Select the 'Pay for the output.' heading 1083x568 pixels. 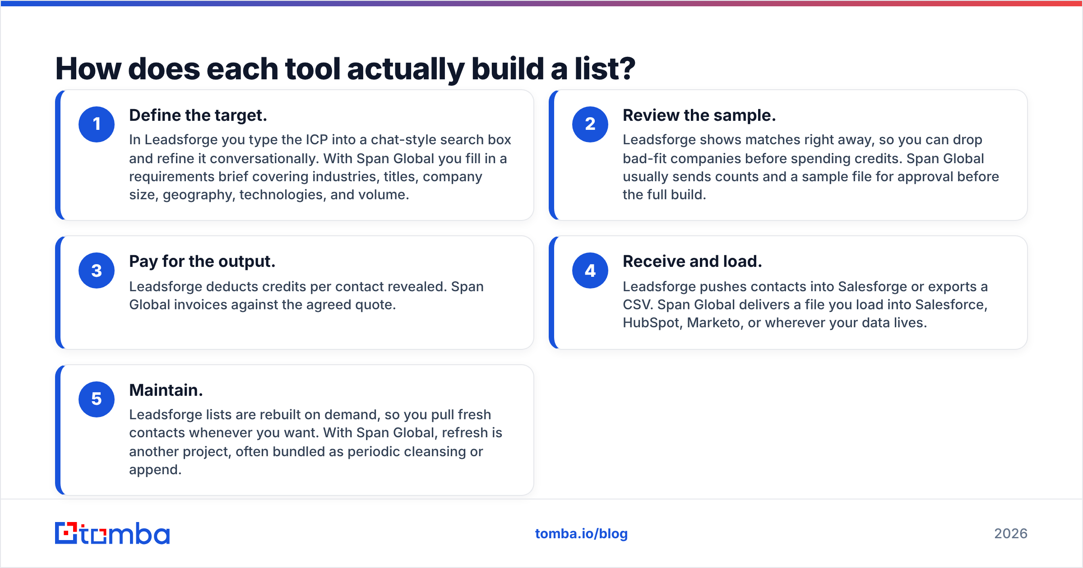click(202, 261)
